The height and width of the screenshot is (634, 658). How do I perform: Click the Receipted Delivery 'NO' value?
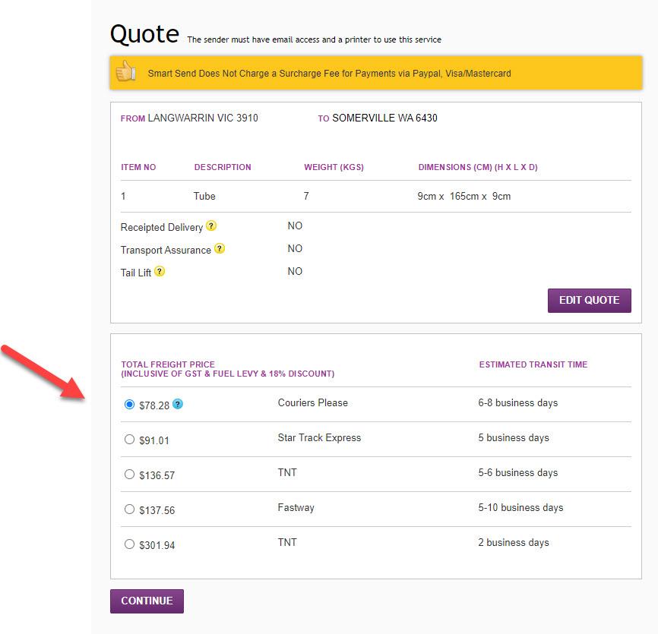click(295, 226)
